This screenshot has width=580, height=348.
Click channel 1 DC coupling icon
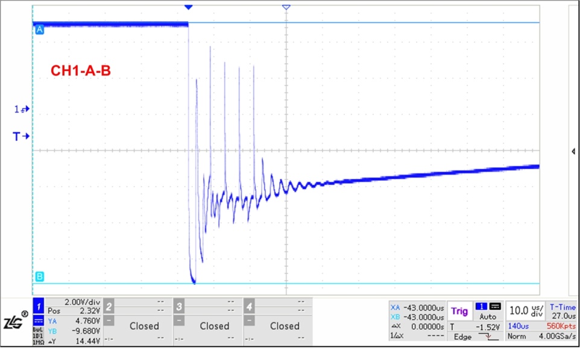coord(37,322)
